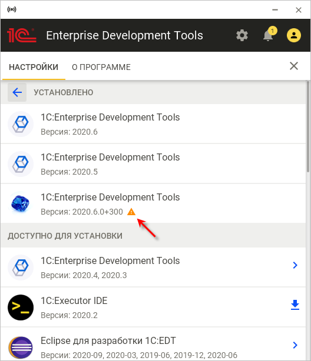
Task: Click the blue gem icon of 2020.6.0+300 build
Action: point(20,203)
